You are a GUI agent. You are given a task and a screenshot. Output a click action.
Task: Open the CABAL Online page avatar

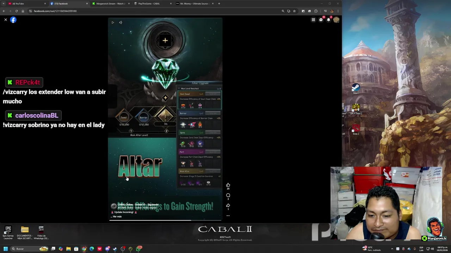point(113,206)
